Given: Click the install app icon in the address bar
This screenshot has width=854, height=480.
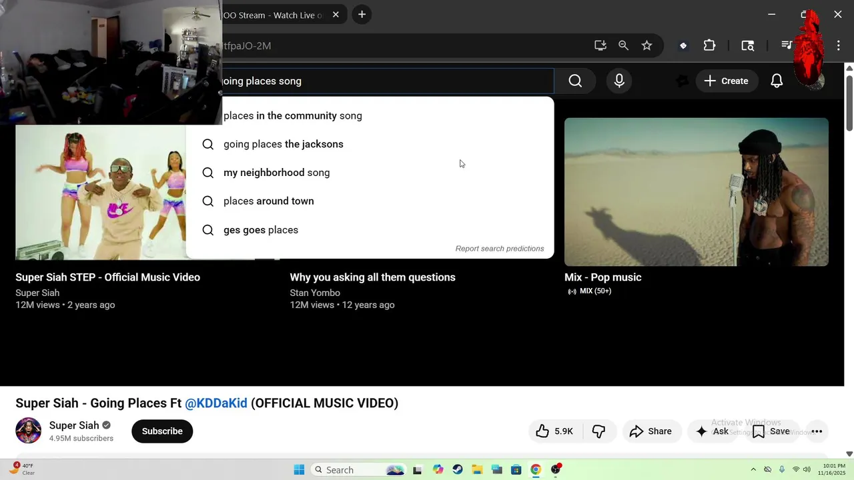Looking at the screenshot, I should [x=600, y=45].
